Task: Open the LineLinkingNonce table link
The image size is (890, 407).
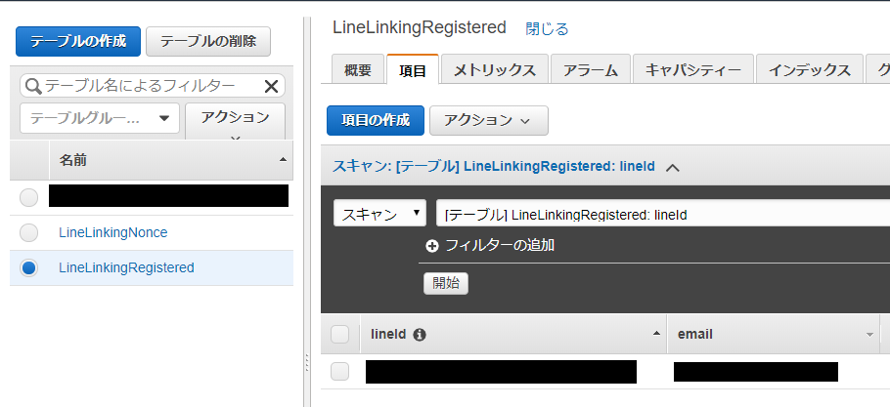Action: pyautogui.click(x=112, y=232)
